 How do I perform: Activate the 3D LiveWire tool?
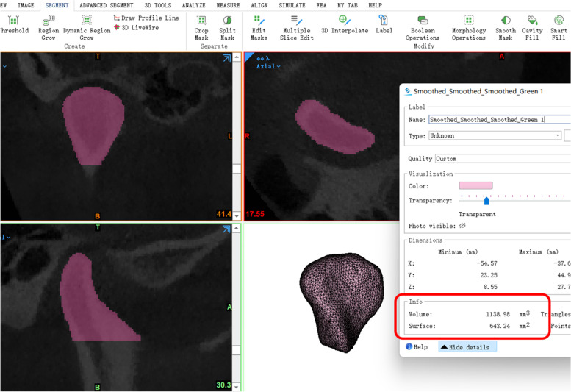coord(136,27)
